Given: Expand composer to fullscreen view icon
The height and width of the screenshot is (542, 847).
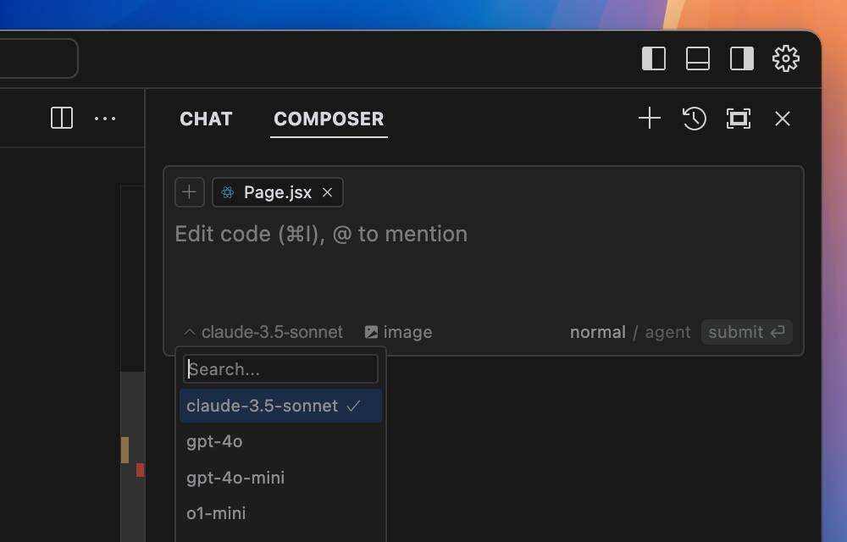Looking at the screenshot, I should [x=739, y=119].
